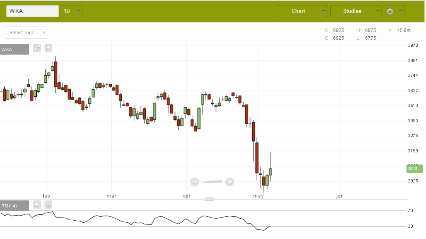Image resolution: width=426 pixels, height=239 pixels.
Task: Open the Select Tool dropdown
Action: click(x=26, y=33)
